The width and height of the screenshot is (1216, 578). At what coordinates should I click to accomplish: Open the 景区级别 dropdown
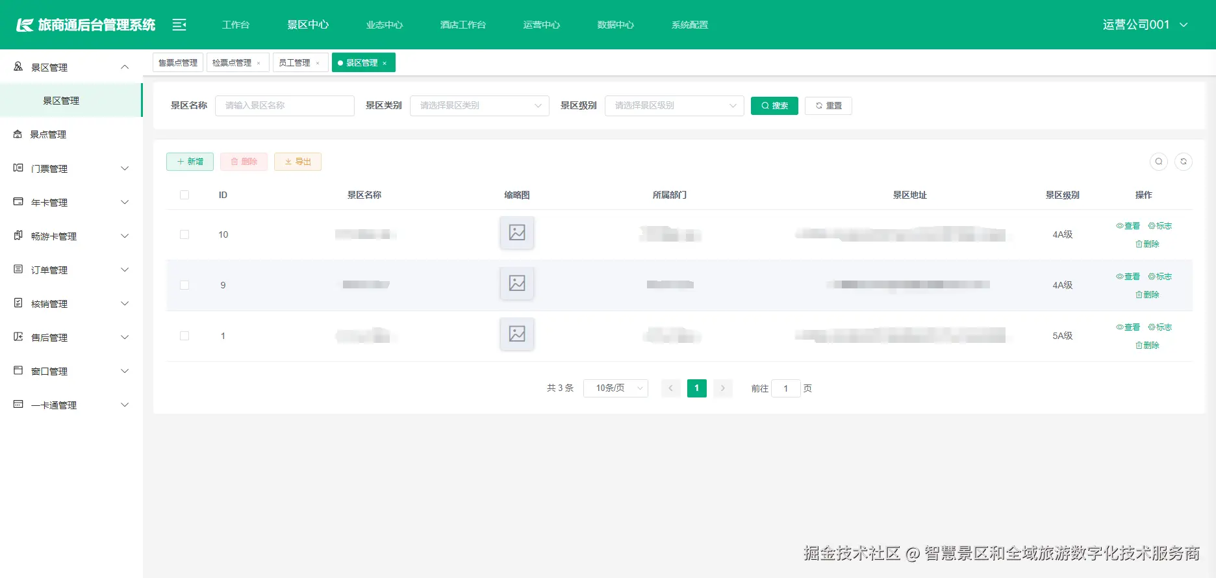674,106
